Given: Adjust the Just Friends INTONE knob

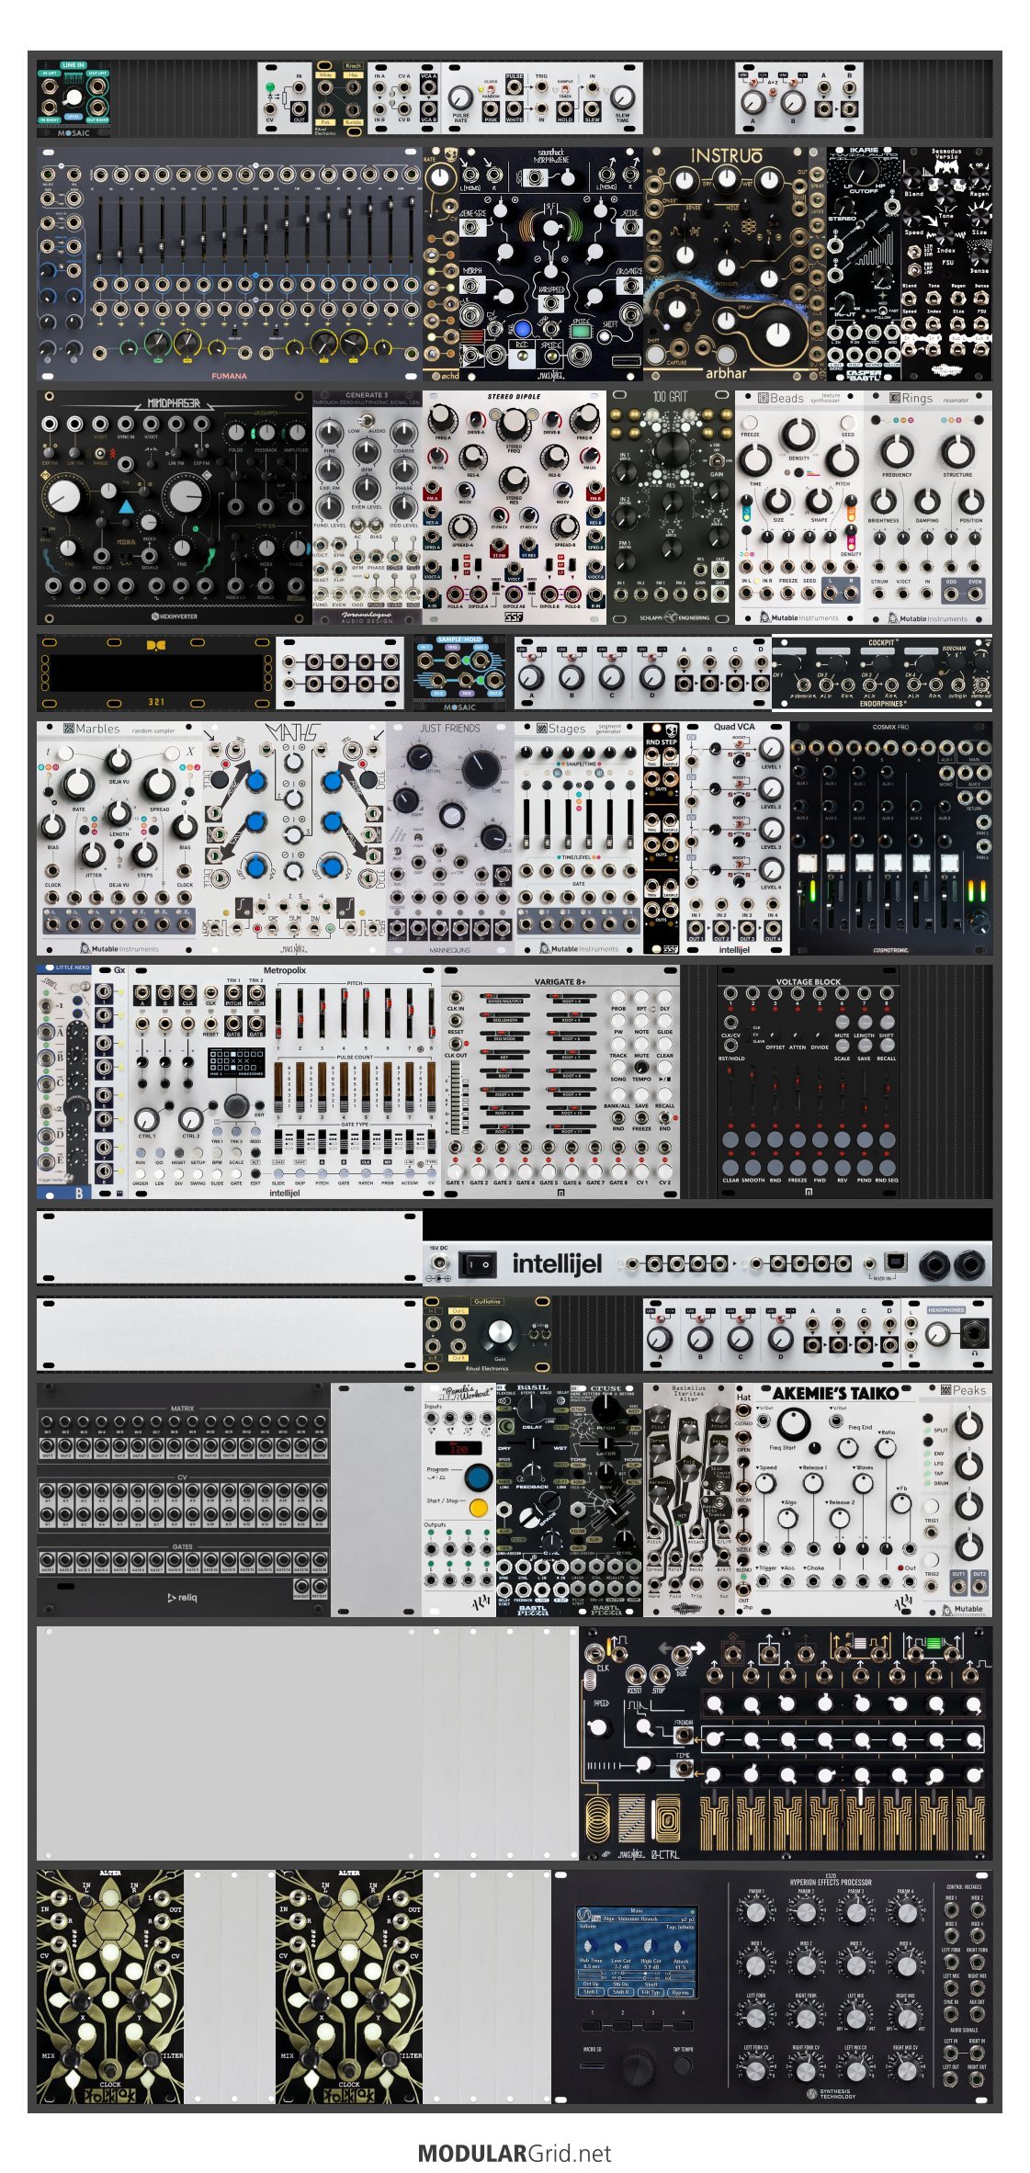Looking at the screenshot, I should tap(419, 758).
